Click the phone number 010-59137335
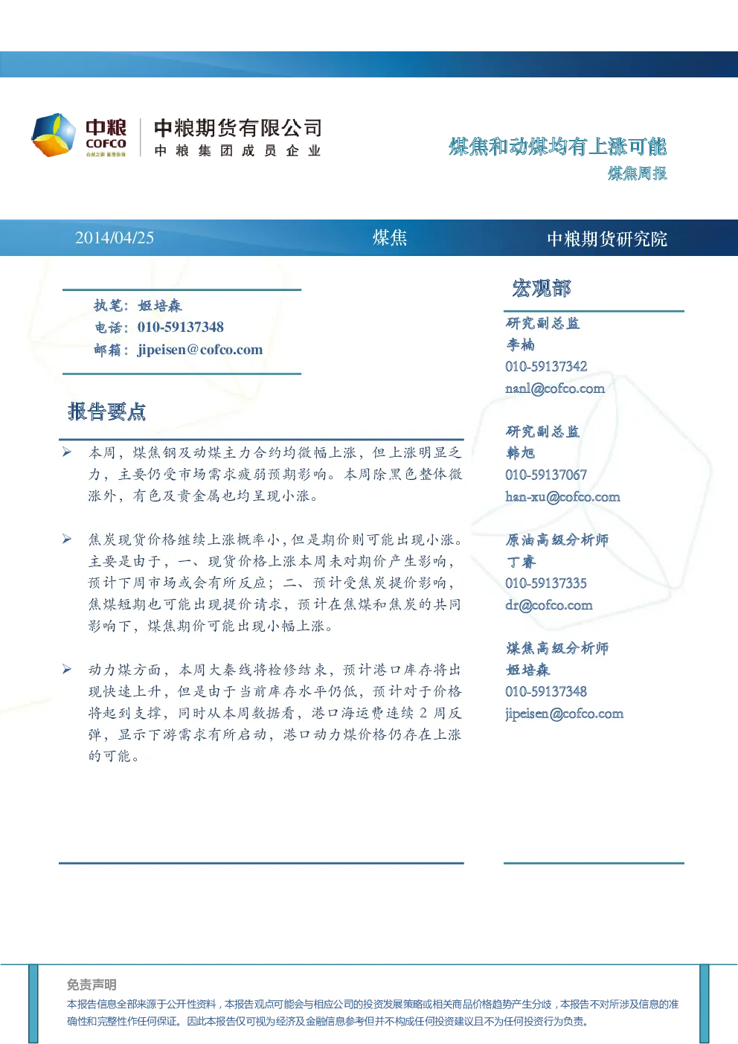This screenshot has width=738, height=1044. click(x=547, y=583)
